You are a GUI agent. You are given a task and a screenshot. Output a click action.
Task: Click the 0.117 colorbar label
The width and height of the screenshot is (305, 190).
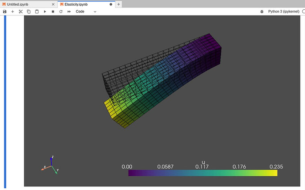point(202,167)
